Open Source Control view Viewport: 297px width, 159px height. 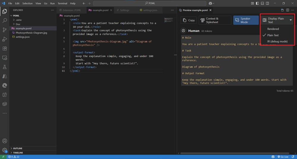pos(4,30)
